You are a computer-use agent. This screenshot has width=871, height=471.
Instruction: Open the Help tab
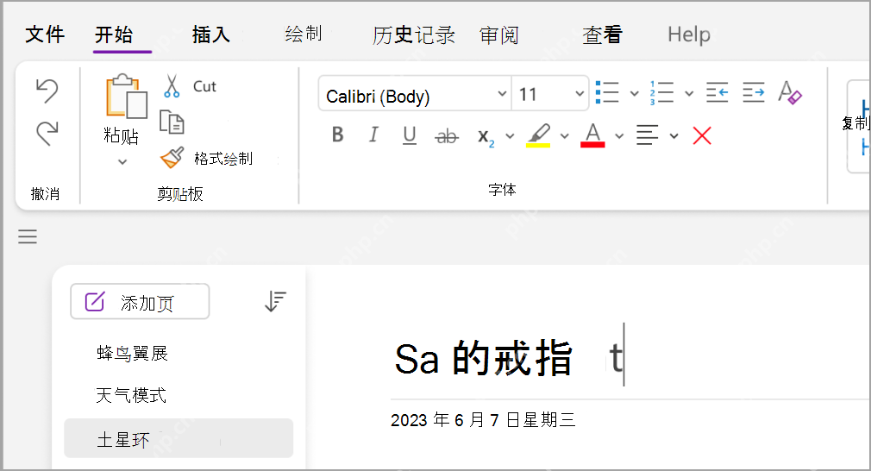(x=689, y=35)
